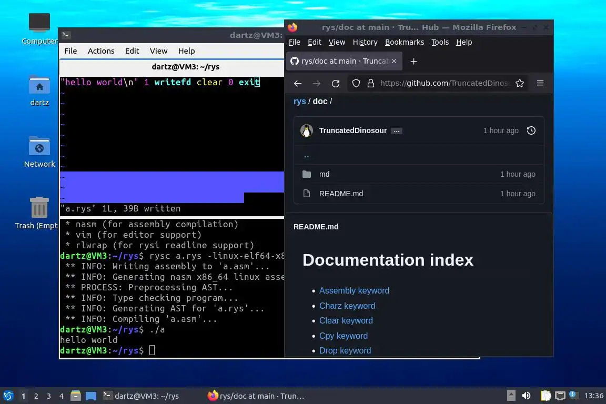Open the volume control tray icon
This screenshot has width=606, height=404.
tap(526, 396)
